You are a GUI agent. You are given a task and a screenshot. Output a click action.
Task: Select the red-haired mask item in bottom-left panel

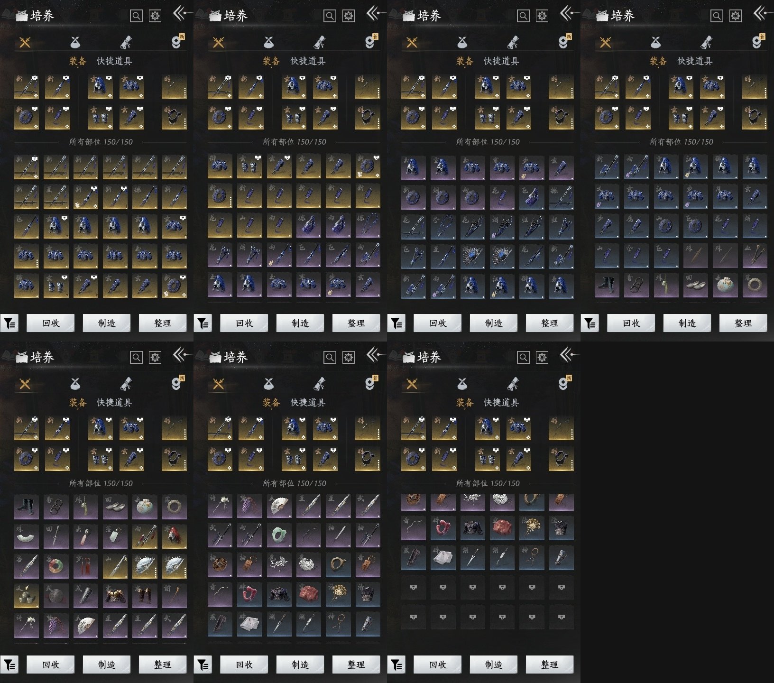174,536
